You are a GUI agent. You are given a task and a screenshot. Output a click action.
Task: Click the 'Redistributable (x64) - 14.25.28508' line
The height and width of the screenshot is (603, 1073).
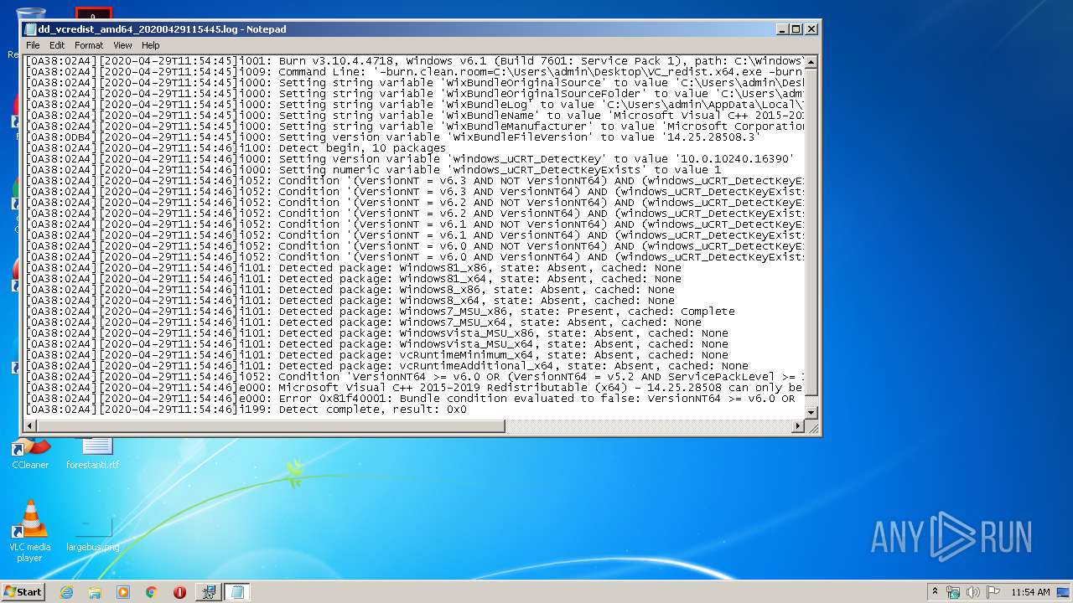pyautogui.click(x=414, y=388)
